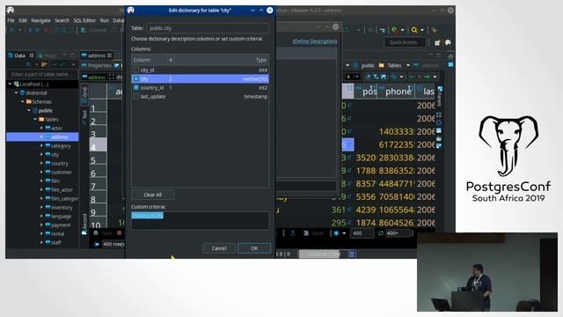Collapse the public schema node
Screen dimensions: 563x317
point(29,110)
